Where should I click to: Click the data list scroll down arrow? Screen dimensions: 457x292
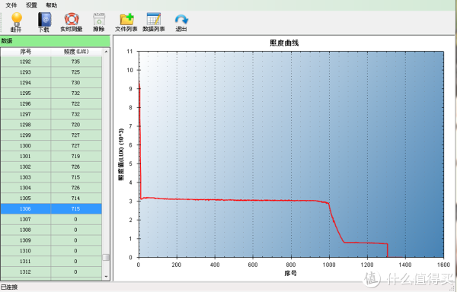tap(106, 277)
